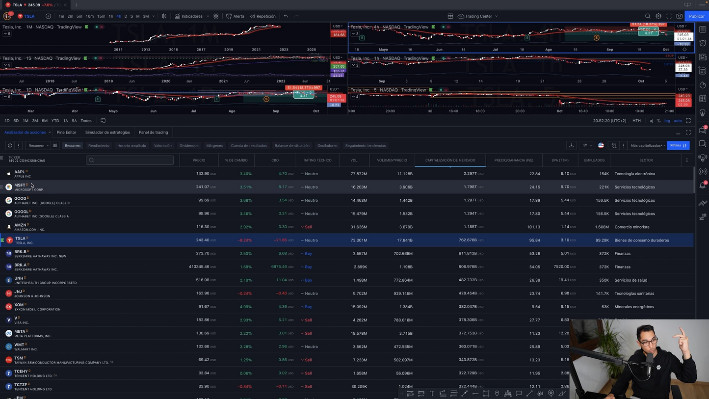Open the indicator templates grid icon
Screen dimensions: 709x399
click(216, 16)
